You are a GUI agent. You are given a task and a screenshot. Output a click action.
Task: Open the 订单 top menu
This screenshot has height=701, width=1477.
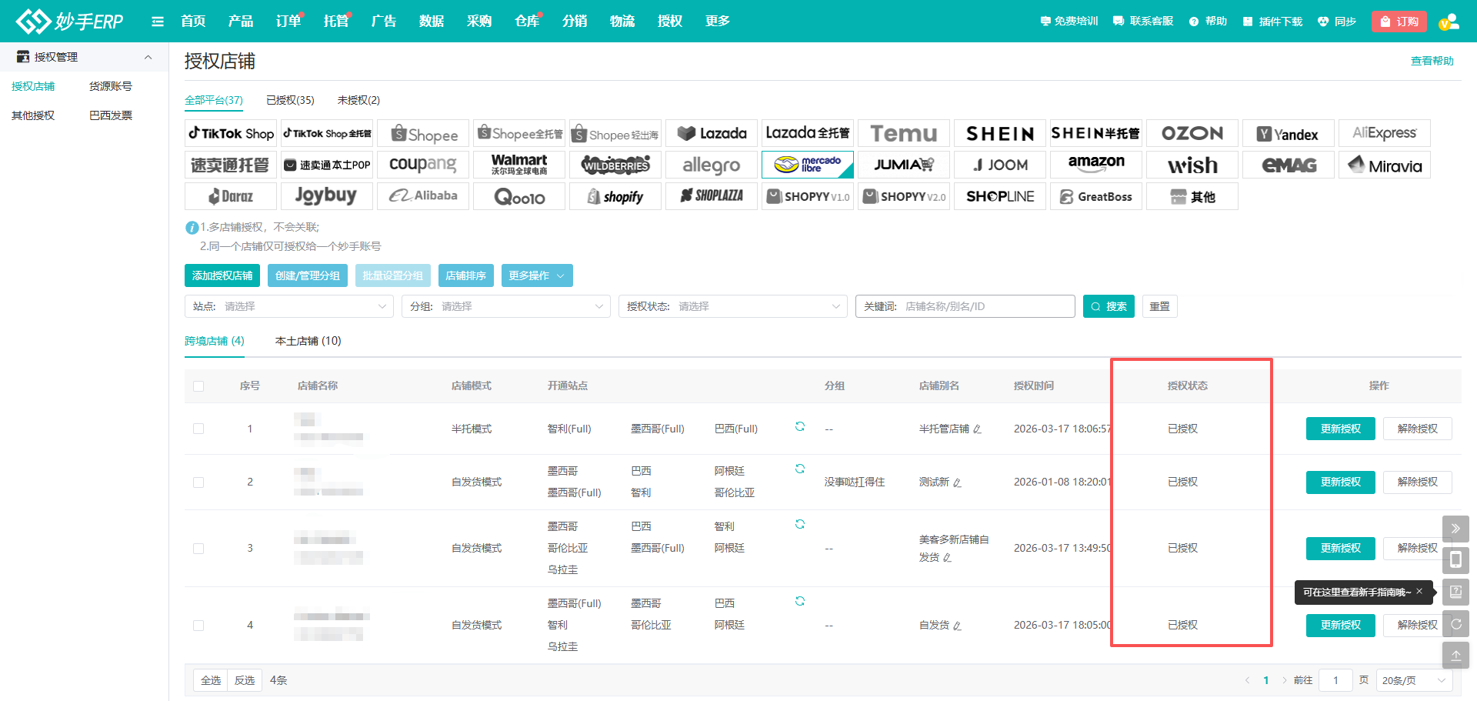(288, 22)
